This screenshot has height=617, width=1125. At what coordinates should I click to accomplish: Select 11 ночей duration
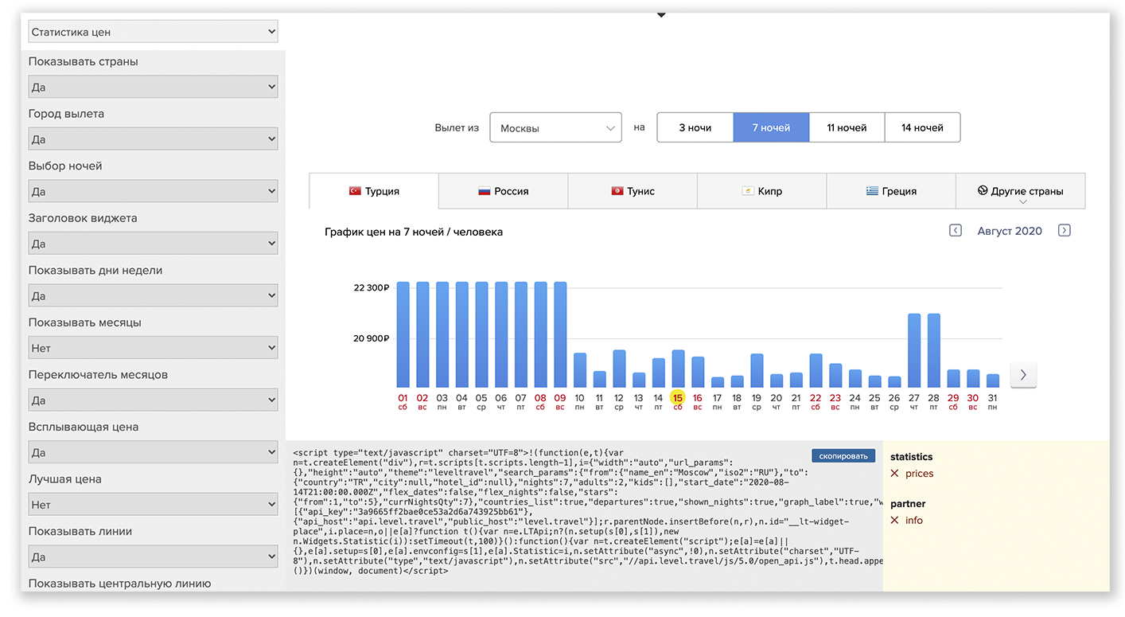[x=847, y=127]
